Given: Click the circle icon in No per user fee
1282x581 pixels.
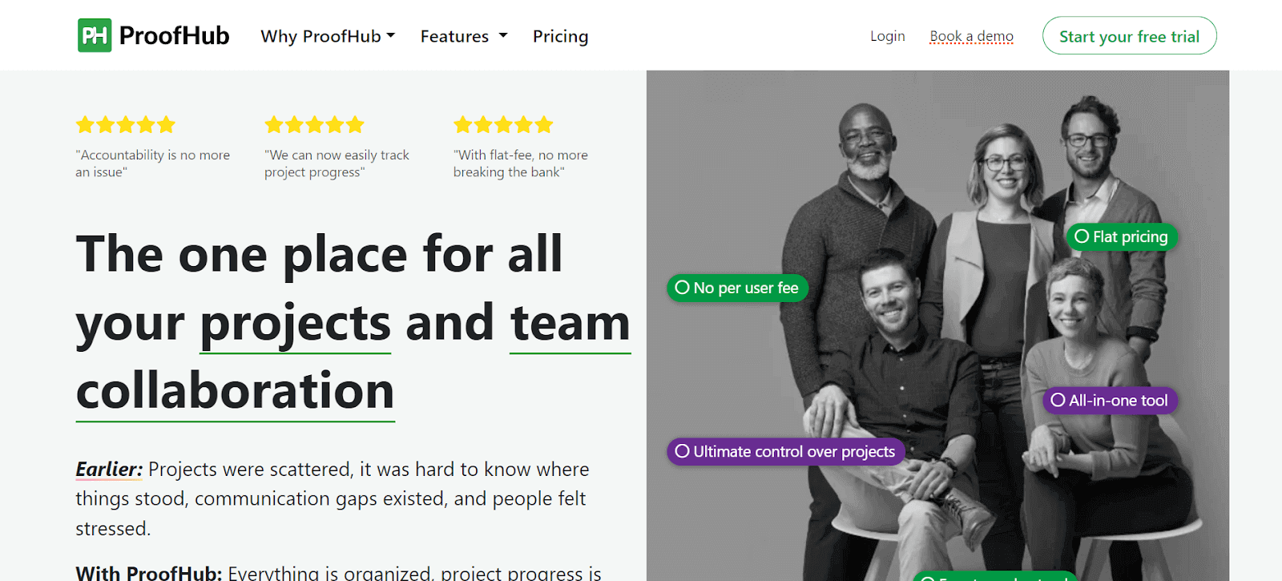Looking at the screenshot, I should [x=683, y=287].
